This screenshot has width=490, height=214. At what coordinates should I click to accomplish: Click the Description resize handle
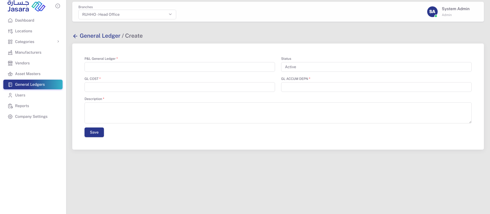click(x=470, y=122)
